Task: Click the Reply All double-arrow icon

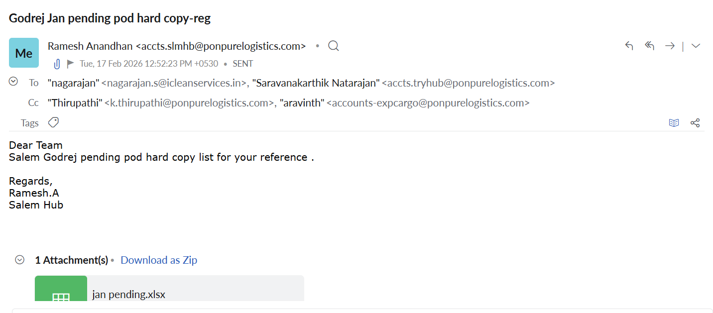Action: point(649,46)
